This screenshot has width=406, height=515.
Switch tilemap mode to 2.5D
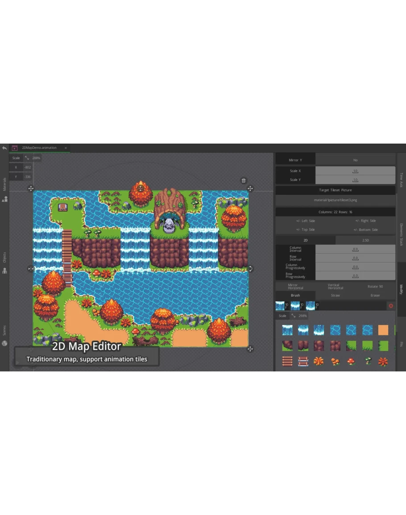365,240
